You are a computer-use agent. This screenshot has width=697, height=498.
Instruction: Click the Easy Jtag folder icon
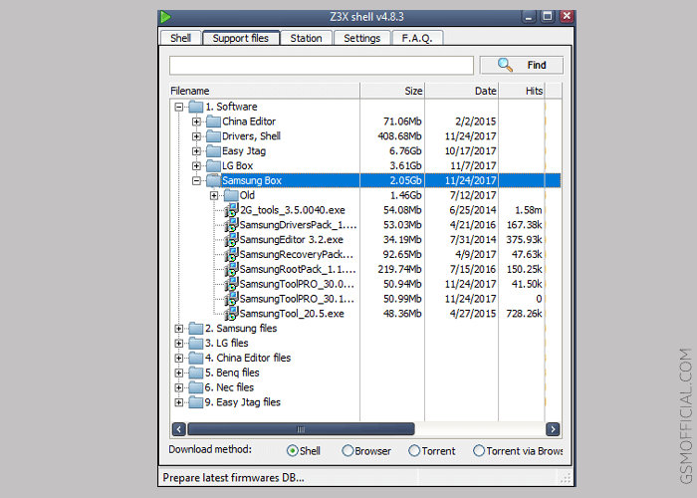213,150
